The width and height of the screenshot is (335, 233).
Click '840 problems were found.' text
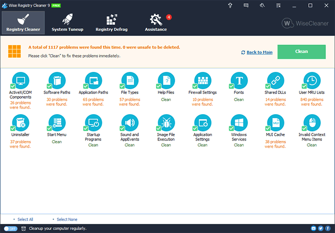(x=312, y=102)
